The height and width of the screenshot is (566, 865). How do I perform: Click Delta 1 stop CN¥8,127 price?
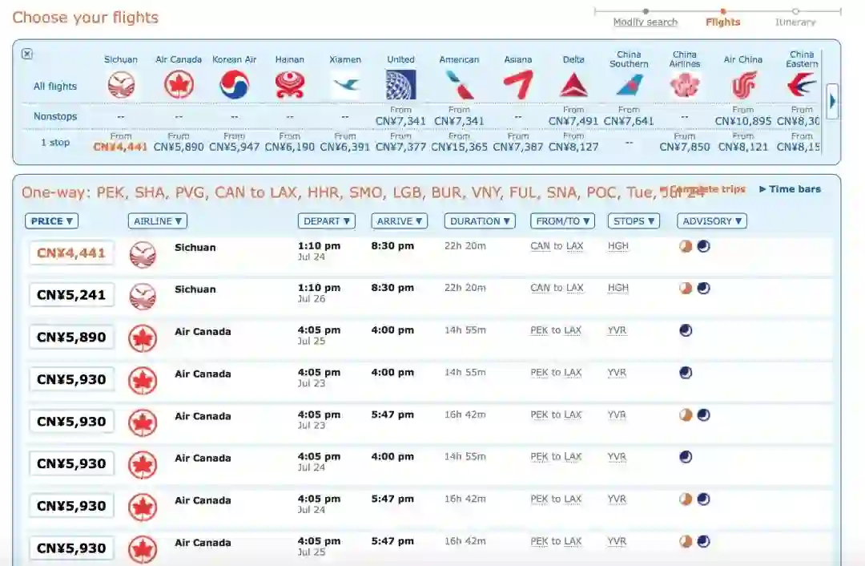573,147
